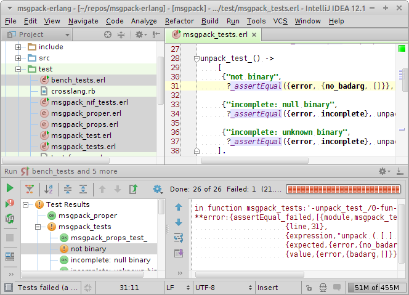The width and height of the screenshot is (409, 295).
Task: Select msgpack_test.erl file
Action: click(x=81, y=135)
